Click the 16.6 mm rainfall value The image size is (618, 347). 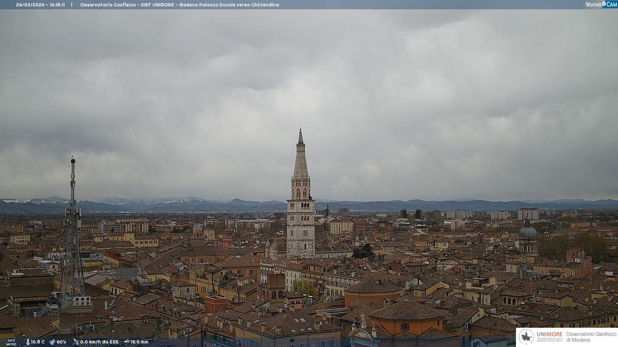pos(139,342)
